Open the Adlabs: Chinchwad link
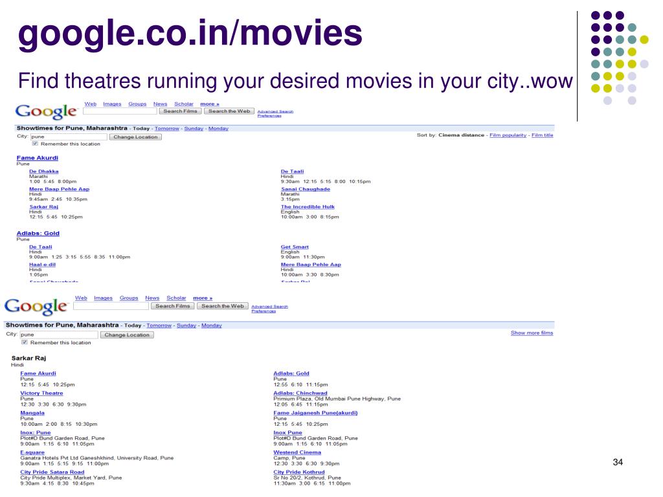The height and width of the screenshot is (497, 663). tap(300, 393)
